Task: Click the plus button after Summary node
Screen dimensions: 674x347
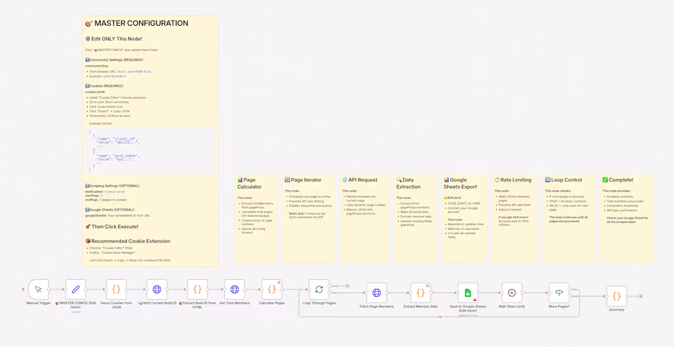Action: [x=640, y=296]
